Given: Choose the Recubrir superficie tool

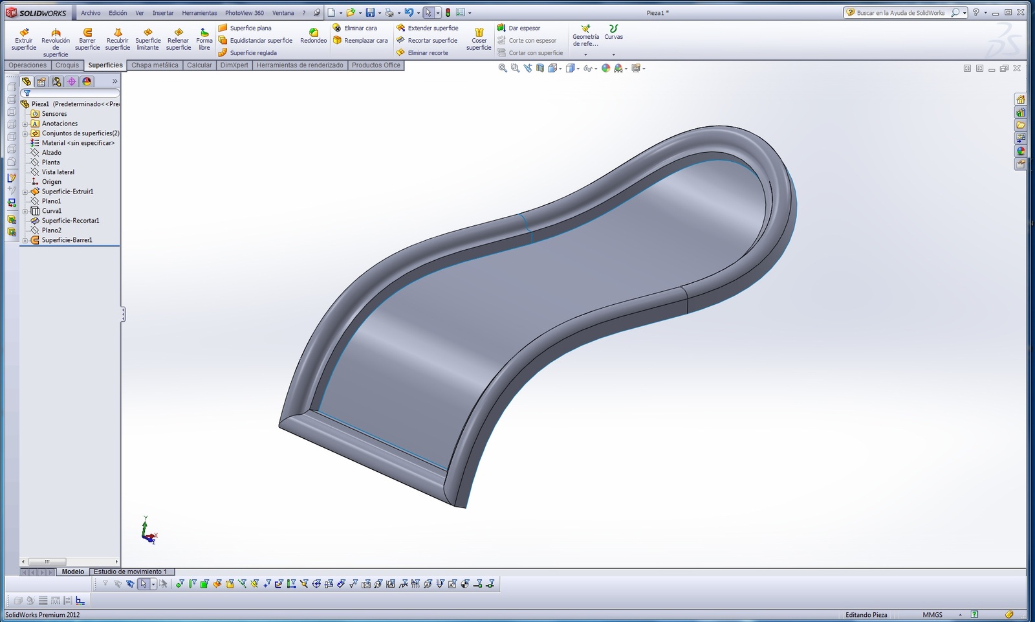Looking at the screenshot, I should coord(118,39).
